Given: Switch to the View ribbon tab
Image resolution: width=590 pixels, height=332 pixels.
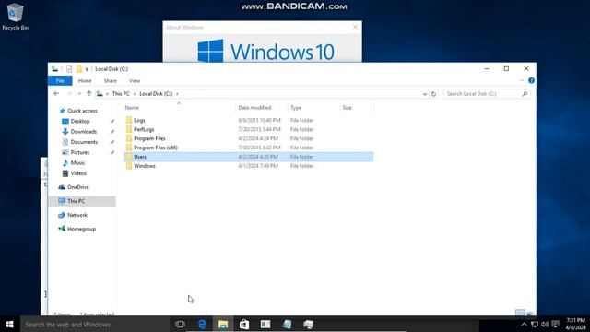Looking at the screenshot, I should 135,81.
